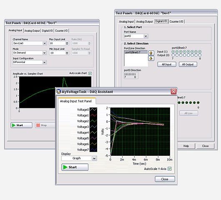Click Stop in left Test Panels window
Viewport: 221px width, 200px height.
pos(45,125)
